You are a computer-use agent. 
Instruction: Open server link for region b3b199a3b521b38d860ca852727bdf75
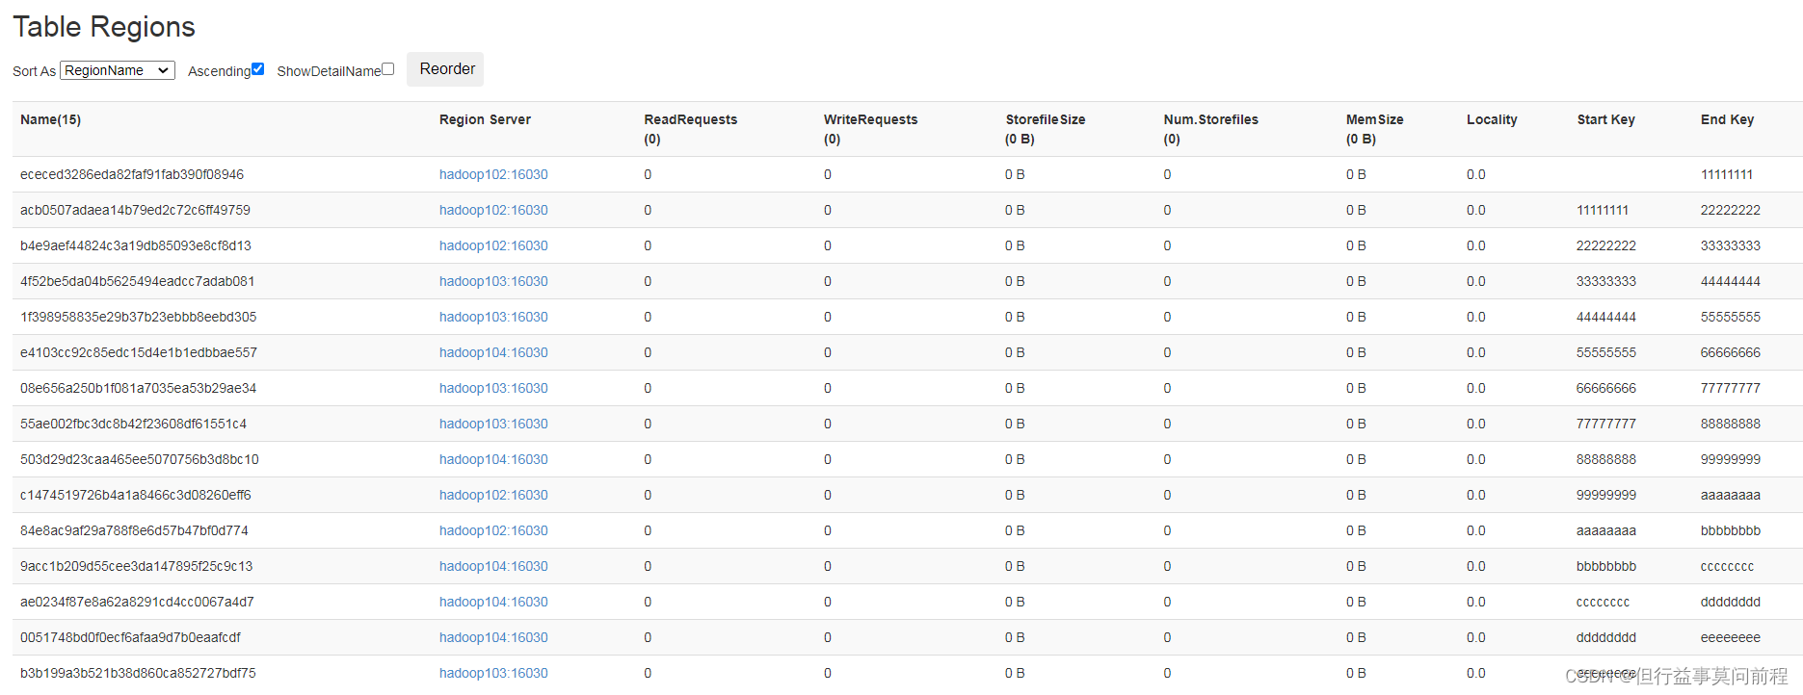point(493,673)
